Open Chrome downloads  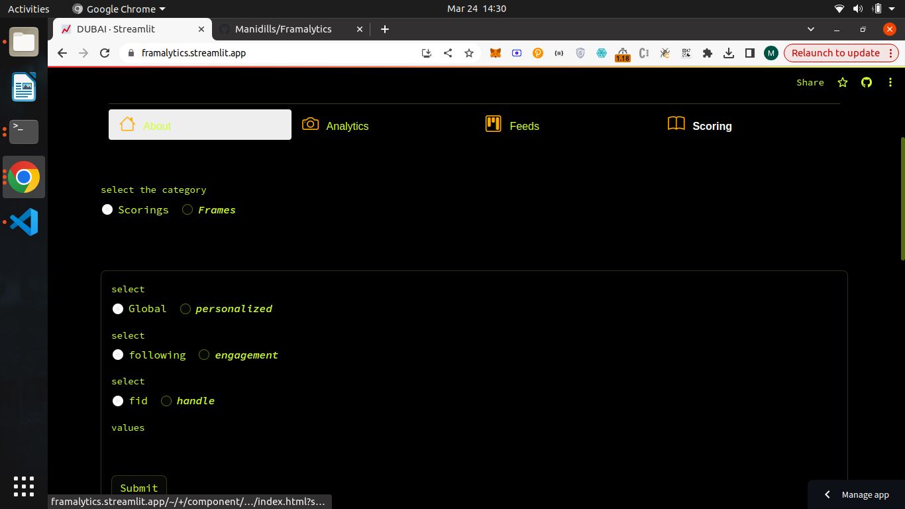click(729, 53)
